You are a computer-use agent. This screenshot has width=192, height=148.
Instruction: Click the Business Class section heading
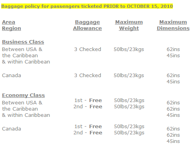pos(23,42)
